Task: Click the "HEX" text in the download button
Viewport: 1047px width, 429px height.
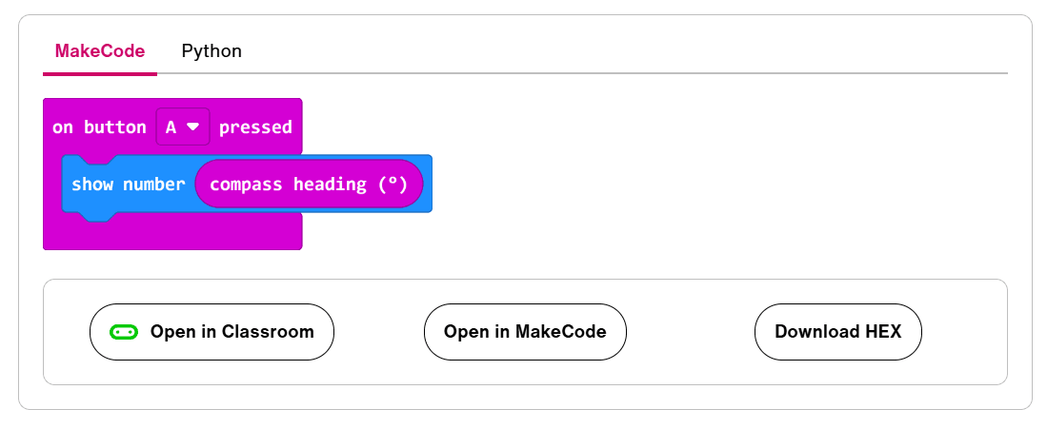Action: (x=883, y=332)
